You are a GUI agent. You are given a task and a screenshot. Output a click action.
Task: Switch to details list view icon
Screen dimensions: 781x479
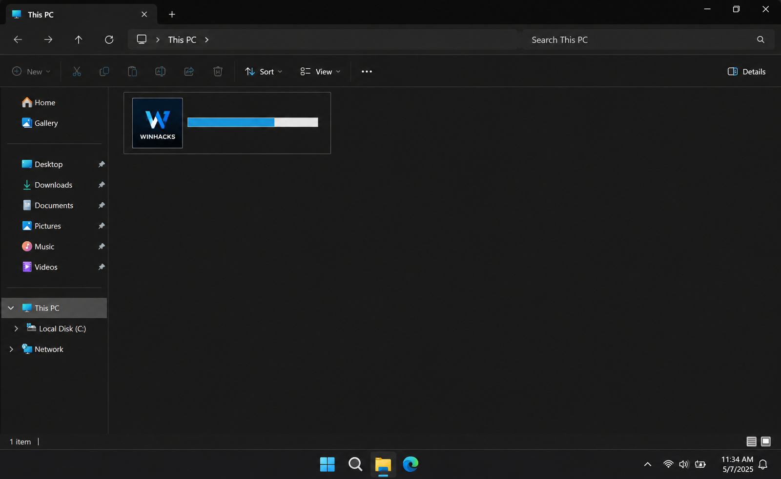point(752,441)
